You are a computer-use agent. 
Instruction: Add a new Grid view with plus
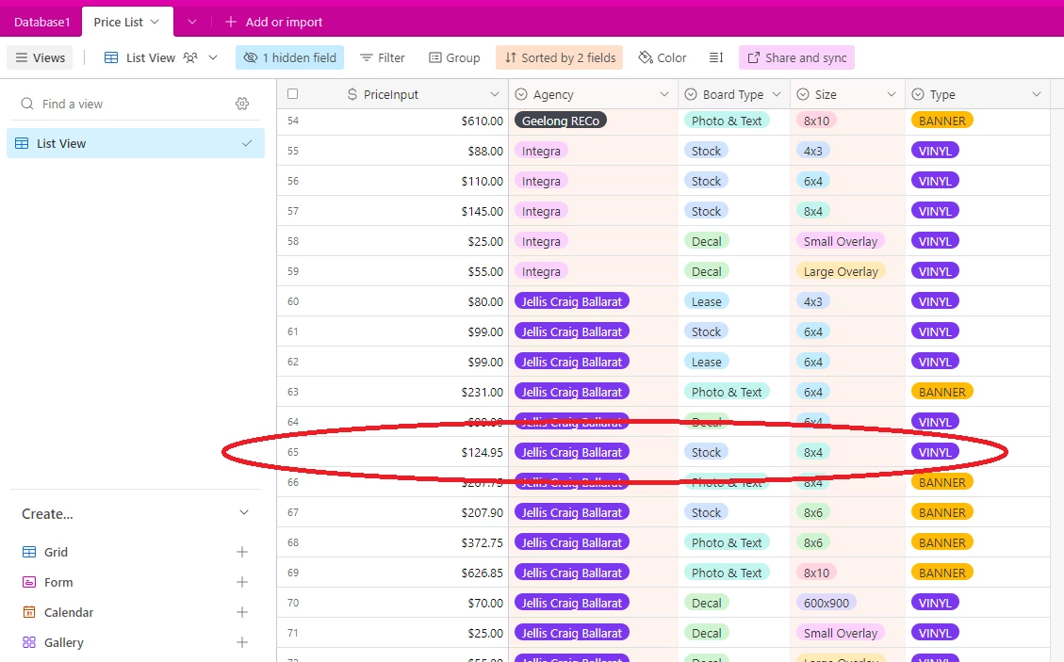point(241,552)
